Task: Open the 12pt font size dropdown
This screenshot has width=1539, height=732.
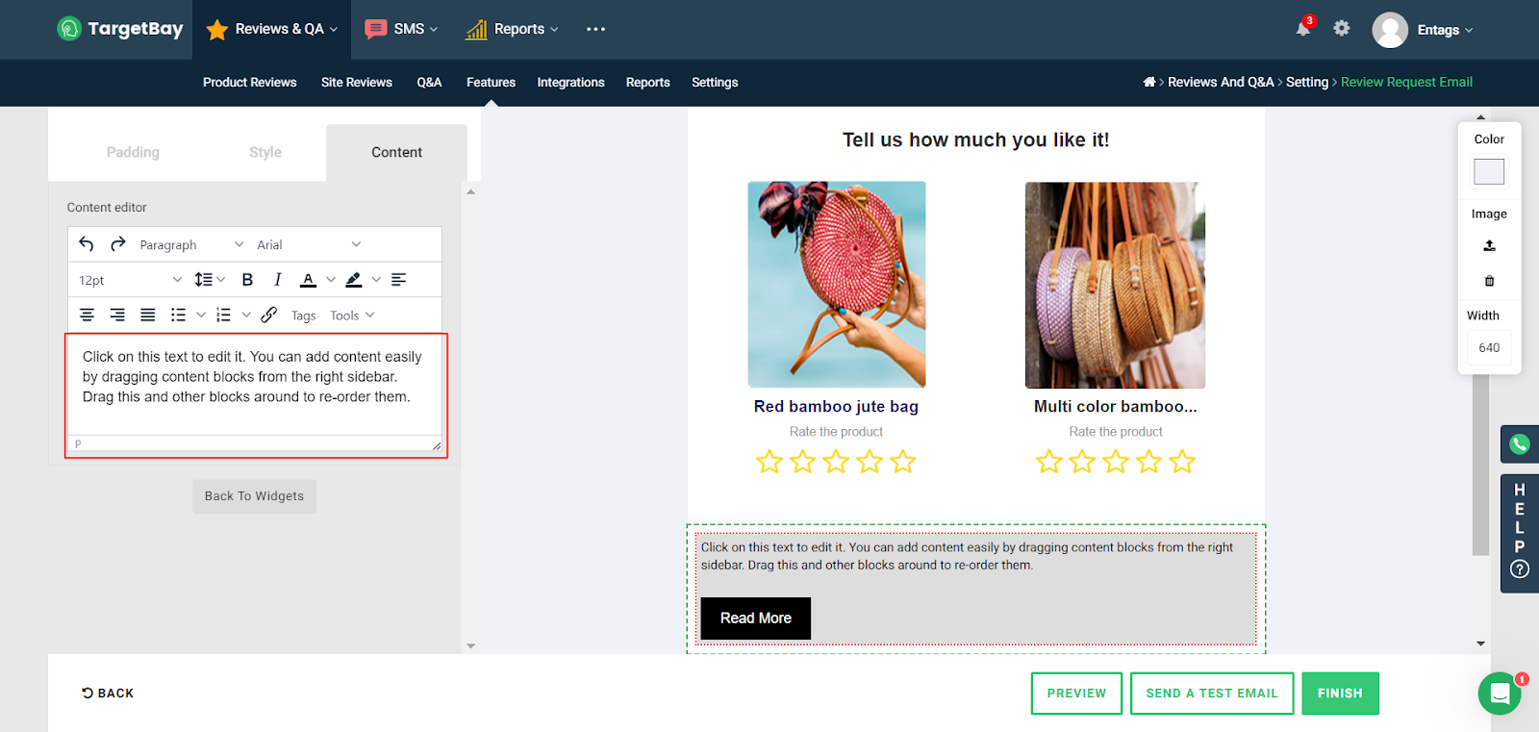Action: click(x=130, y=280)
